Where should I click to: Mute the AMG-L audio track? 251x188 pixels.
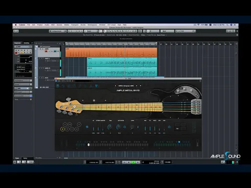pyautogui.click(x=40, y=58)
